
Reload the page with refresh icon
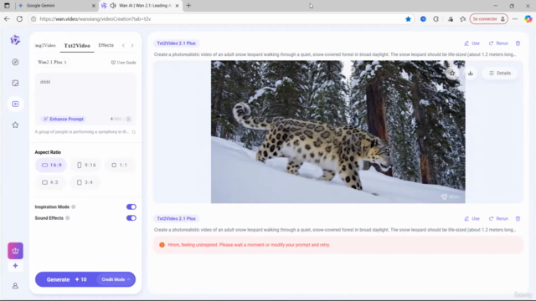19,18
